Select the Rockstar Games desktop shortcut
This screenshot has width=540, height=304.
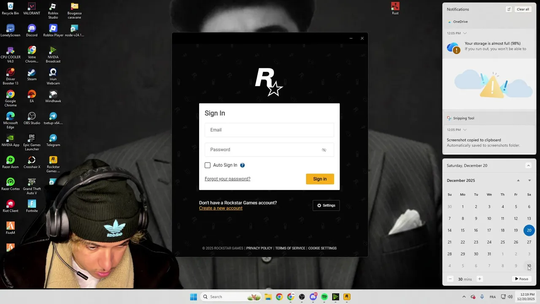pos(53,164)
